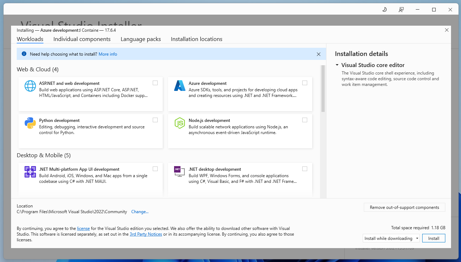Switch to Individual components tab

82,39
